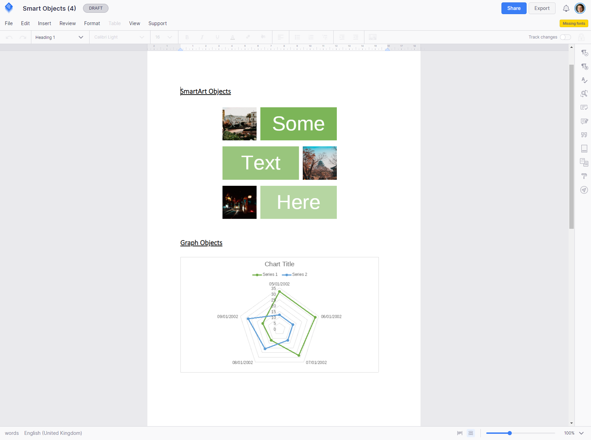Open the Review menu
This screenshot has width=591, height=440.
coord(68,23)
